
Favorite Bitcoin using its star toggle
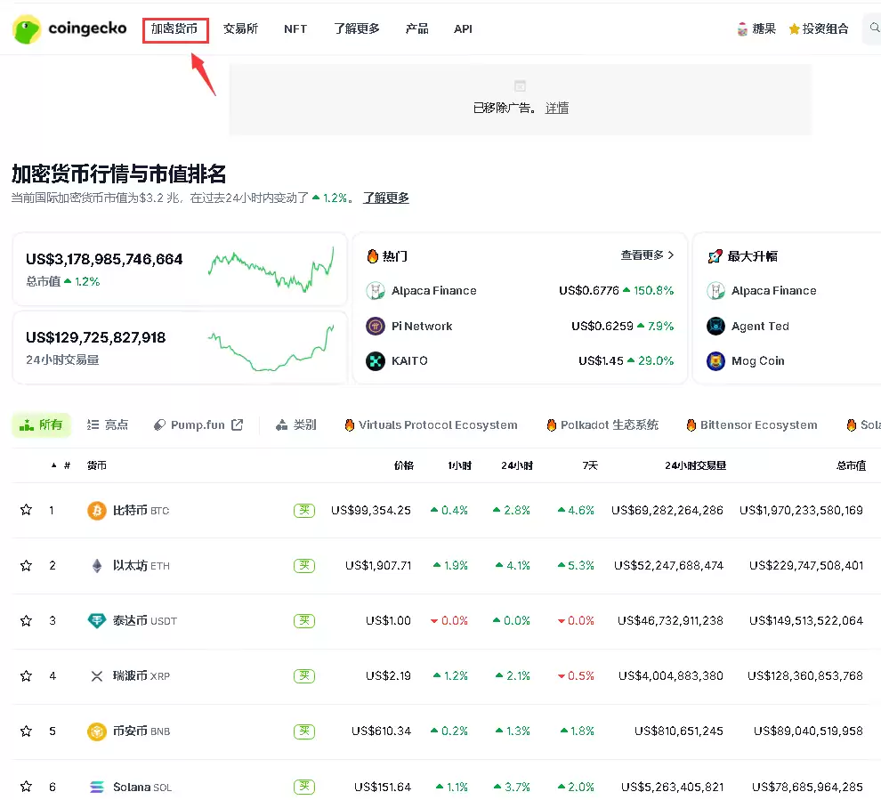coord(26,510)
